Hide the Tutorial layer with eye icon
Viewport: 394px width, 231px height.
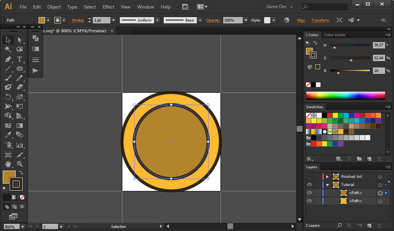(x=309, y=185)
